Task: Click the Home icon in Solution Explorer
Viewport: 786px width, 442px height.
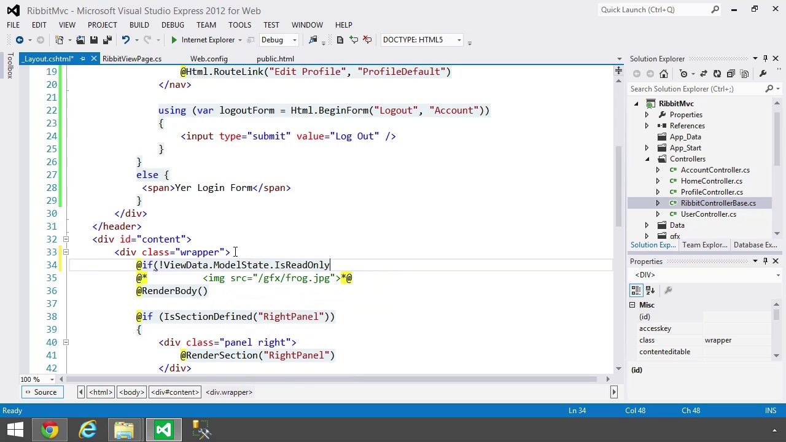Action: click(x=663, y=74)
